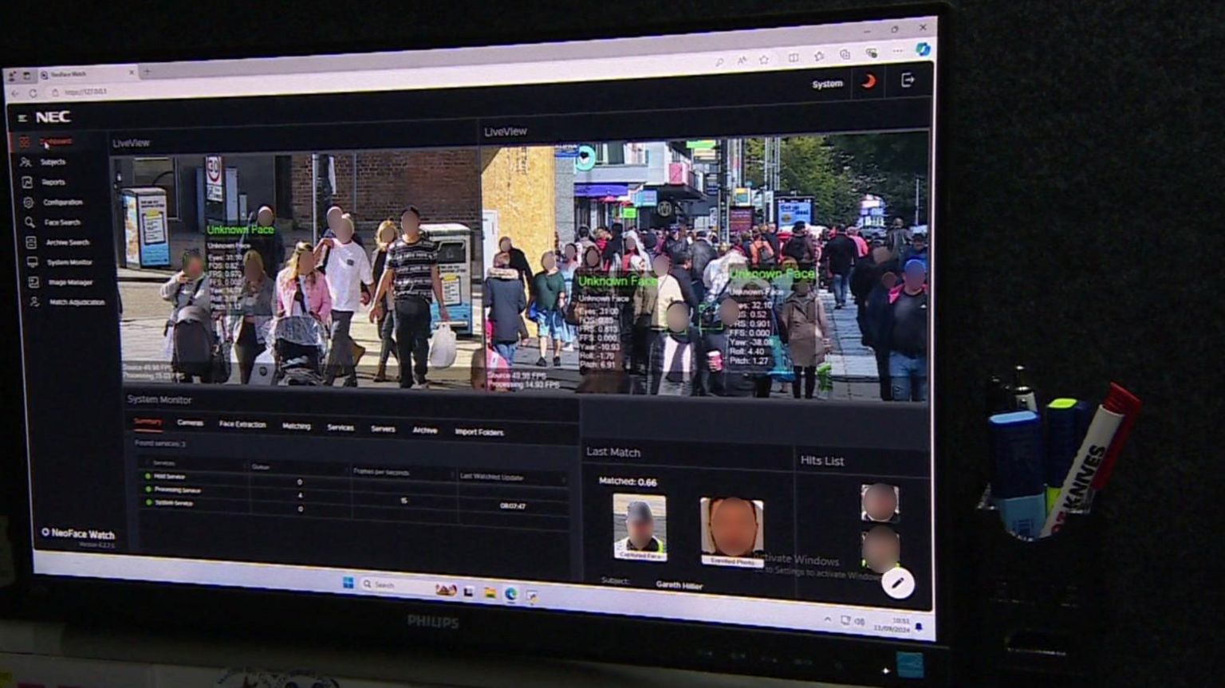
Task: Open Match Adjudication in the sidebar
Action: coord(77,302)
